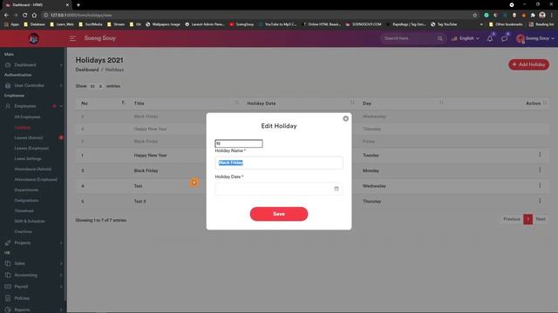The image size is (558, 313).
Task: Sort table by Title column
Action: point(185,103)
